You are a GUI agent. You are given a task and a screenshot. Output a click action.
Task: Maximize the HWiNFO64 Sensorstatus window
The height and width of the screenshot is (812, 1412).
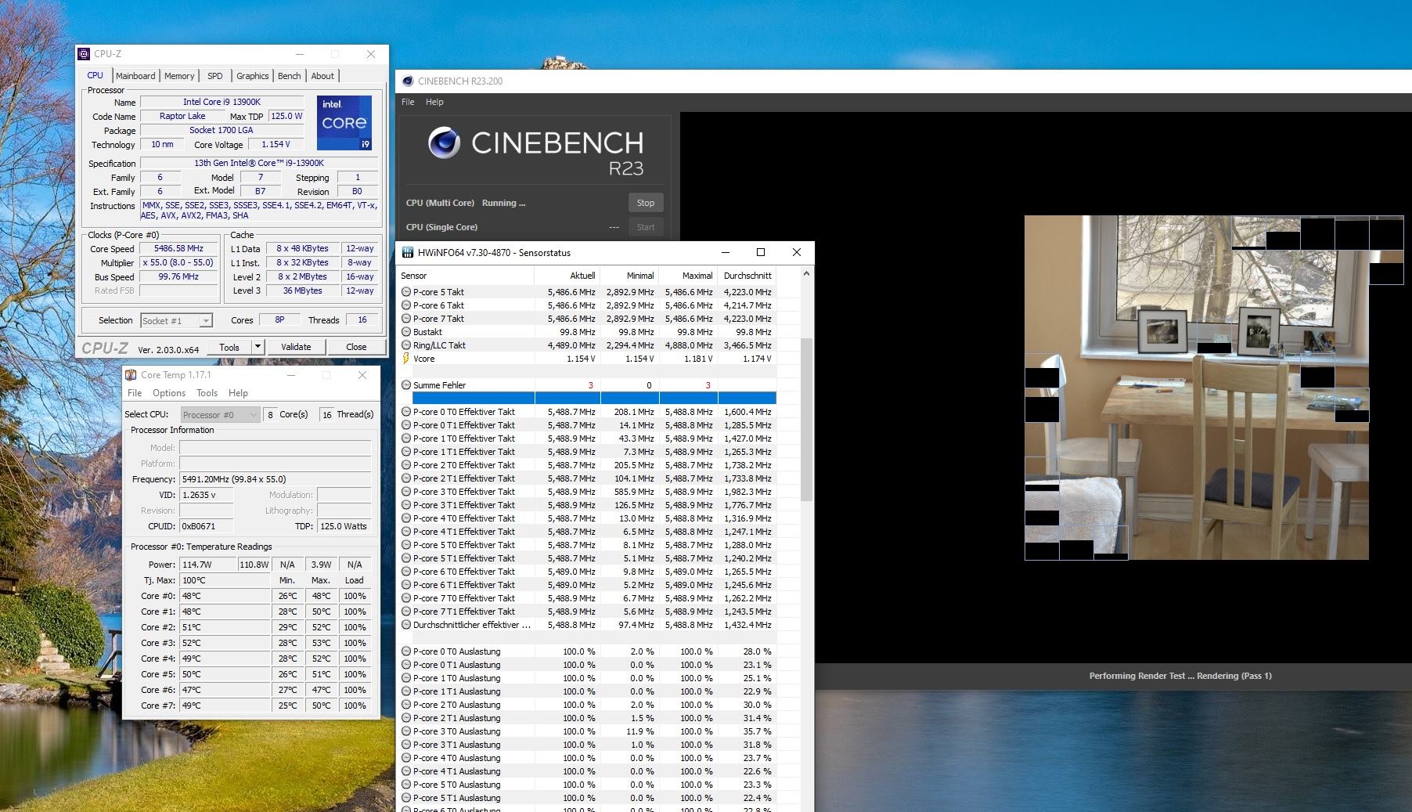point(760,252)
